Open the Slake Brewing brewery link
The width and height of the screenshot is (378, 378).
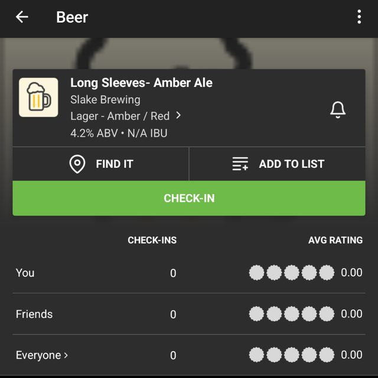105,100
